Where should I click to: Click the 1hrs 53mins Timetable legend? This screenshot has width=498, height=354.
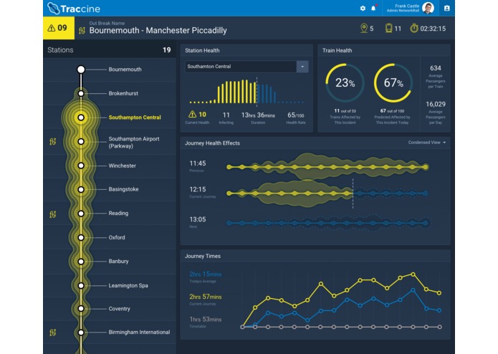205,322
